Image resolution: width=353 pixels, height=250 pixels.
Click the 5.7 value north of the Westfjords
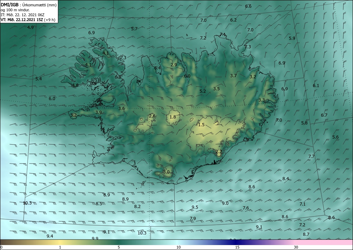(134, 29)
